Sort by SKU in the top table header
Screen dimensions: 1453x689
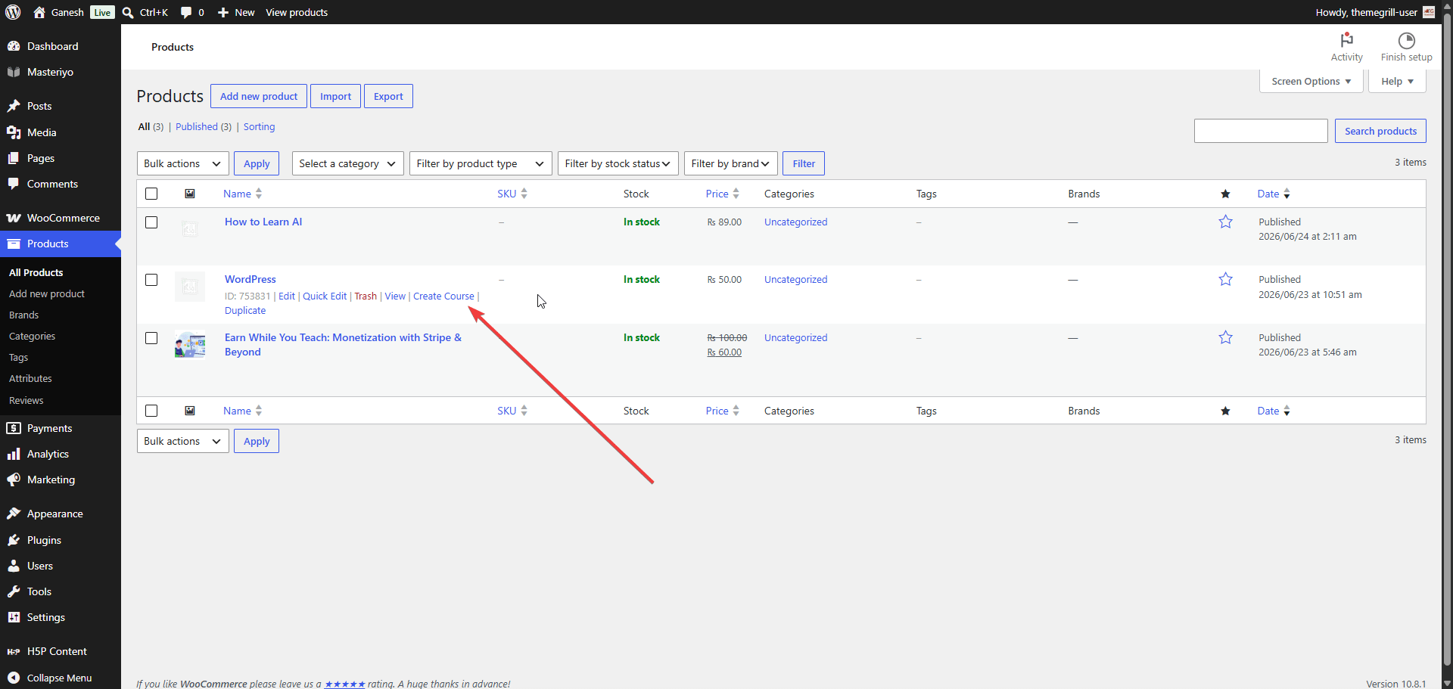click(x=512, y=194)
